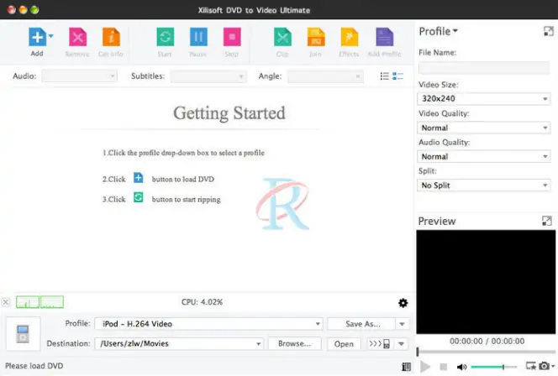The image size is (558, 376).
Task: Open the Audio track dropdown
Action: tap(79, 76)
